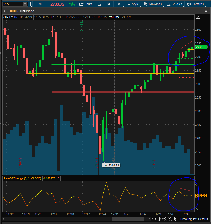Image resolution: width=211 pixels, height=224 pixels.
Task: Click the 0.46858 ROC value bubble
Action: 201,195
